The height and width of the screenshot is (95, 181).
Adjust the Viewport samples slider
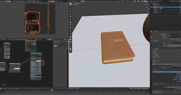[x=174, y=46]
